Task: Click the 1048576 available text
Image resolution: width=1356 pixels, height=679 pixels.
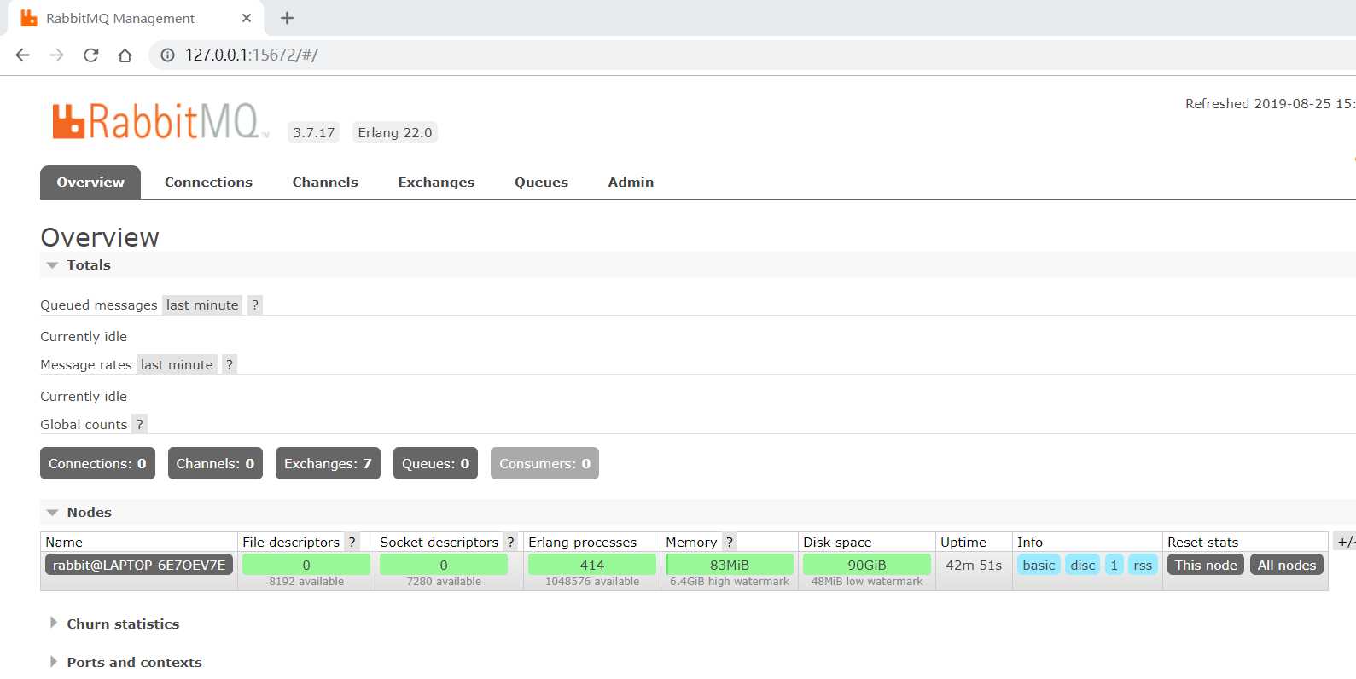Action: (x=592, y=582)
